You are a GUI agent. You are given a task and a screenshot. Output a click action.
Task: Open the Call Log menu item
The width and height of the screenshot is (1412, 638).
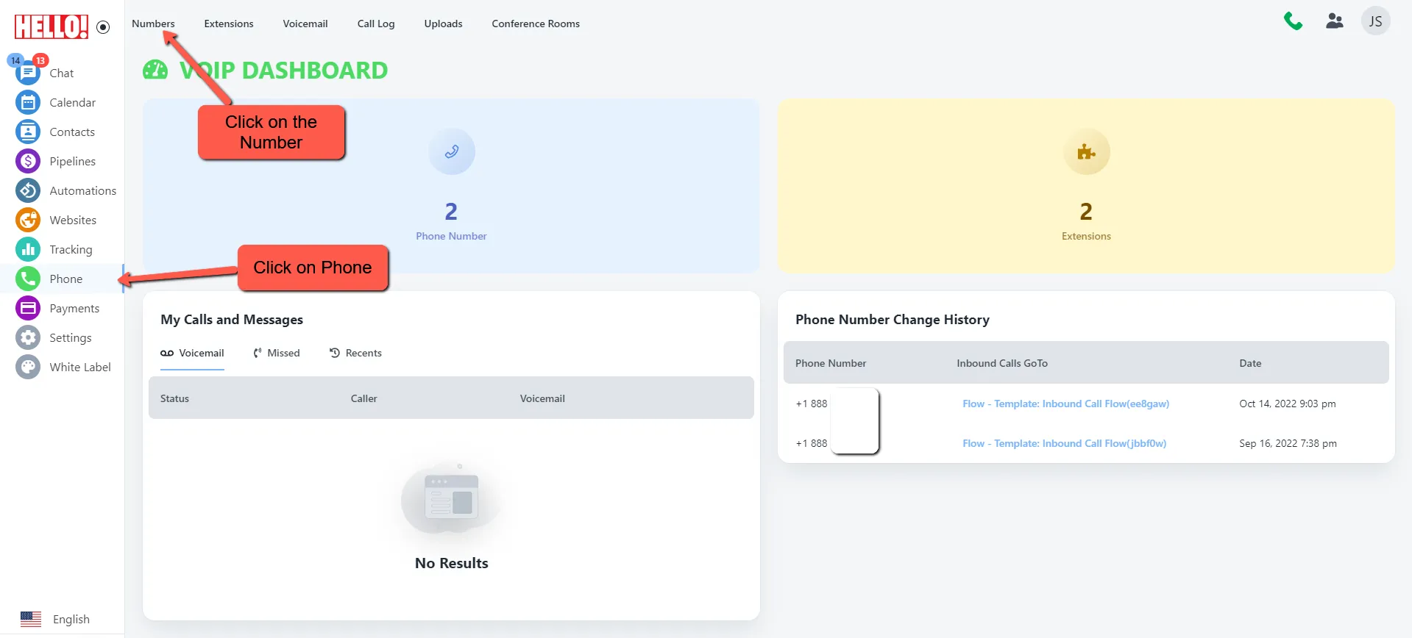[x=376, y=24]
